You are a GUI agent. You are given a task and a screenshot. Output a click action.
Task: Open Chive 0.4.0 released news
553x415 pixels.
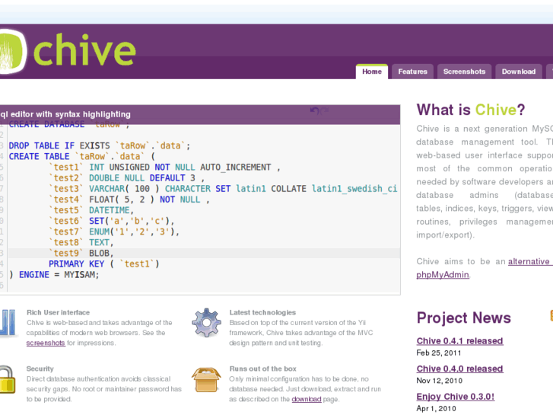(x=459, y=369)
